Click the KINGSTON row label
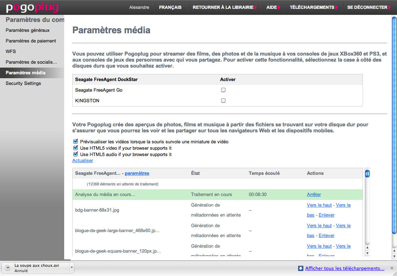 coord(87,100)
